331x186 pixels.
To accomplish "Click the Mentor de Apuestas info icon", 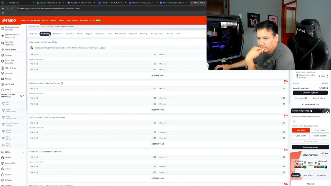I will [x=311, y=111].
